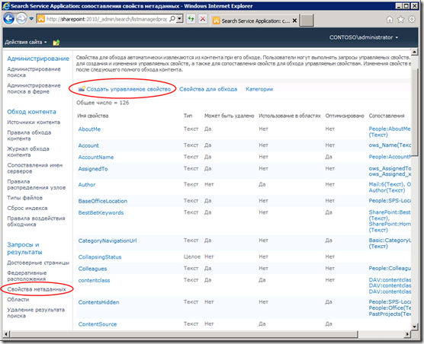
Task: Open the browser Tools gear icon
Action: point(412,19)
